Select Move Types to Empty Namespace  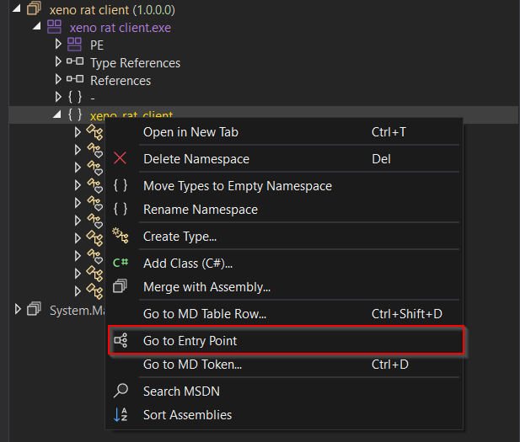[x=237, y=185]
